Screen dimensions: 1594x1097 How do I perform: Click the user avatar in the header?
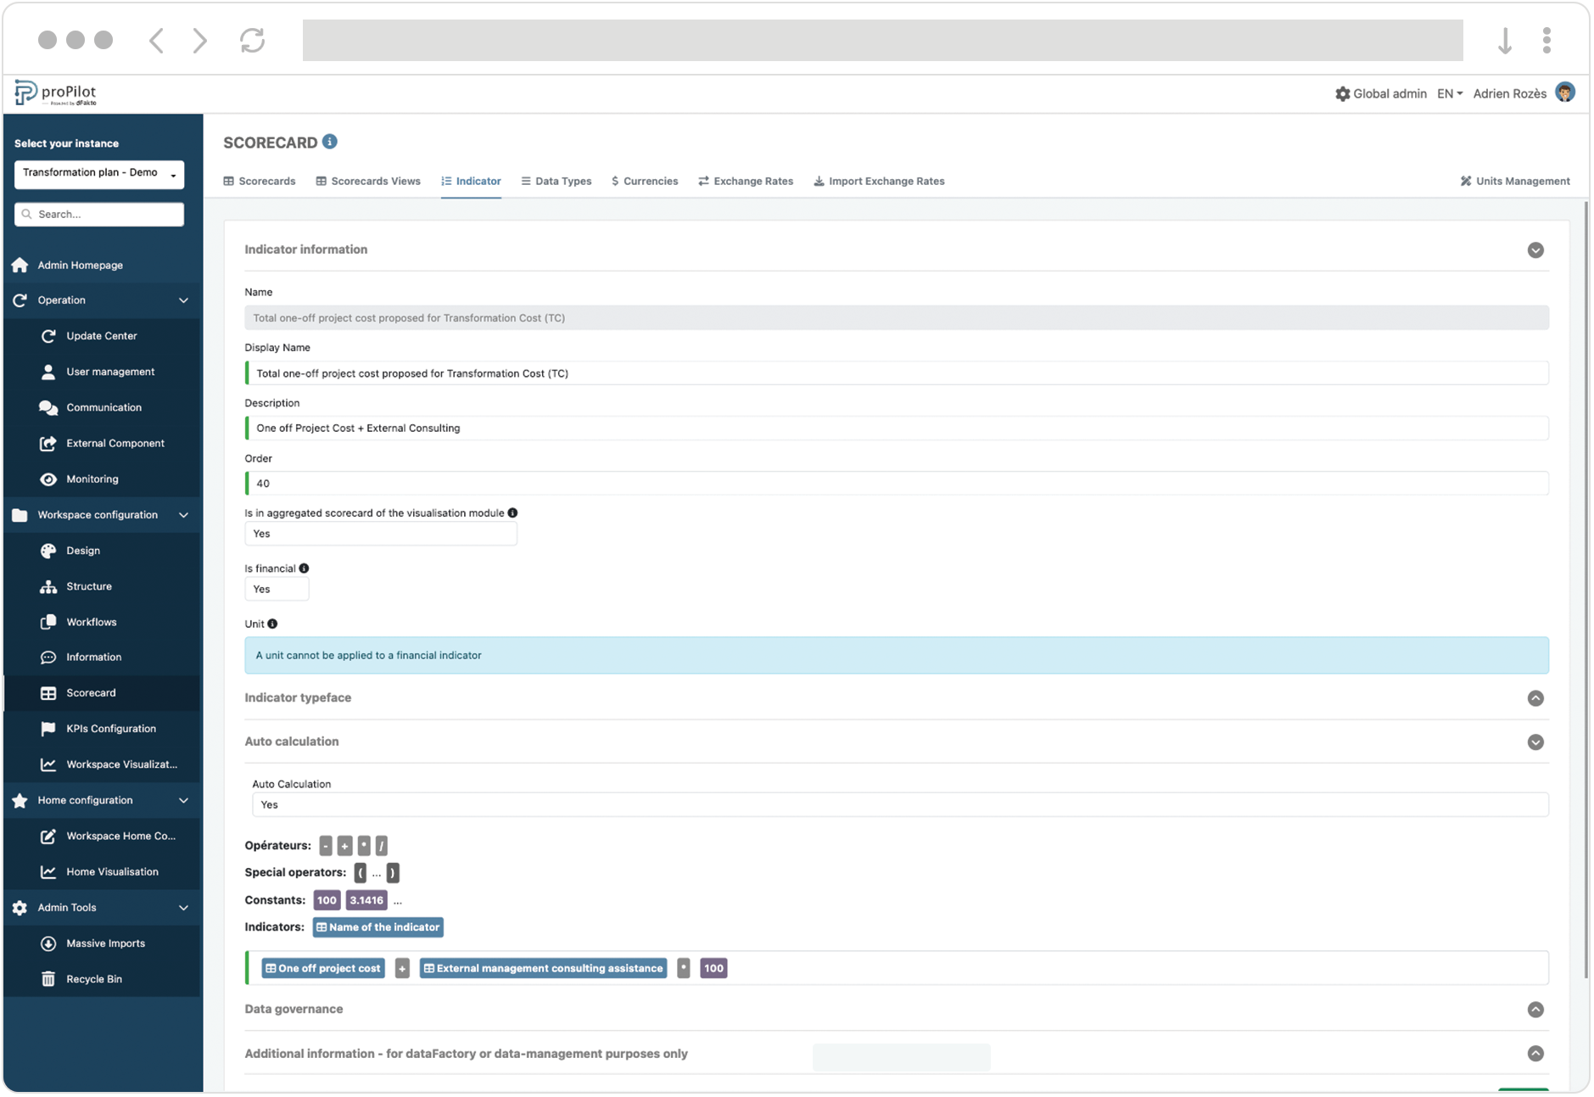(1565, 93)
